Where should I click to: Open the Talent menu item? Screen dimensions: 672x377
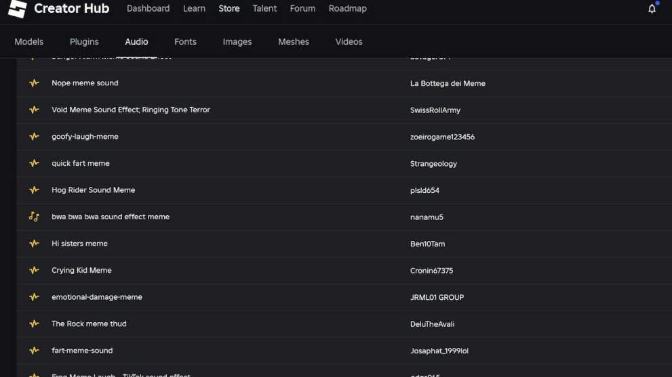(264, 9)
